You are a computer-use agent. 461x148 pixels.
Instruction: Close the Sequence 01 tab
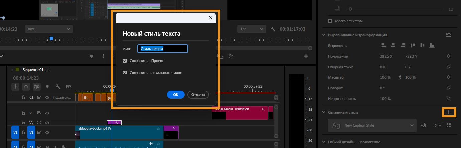point(12,70)
